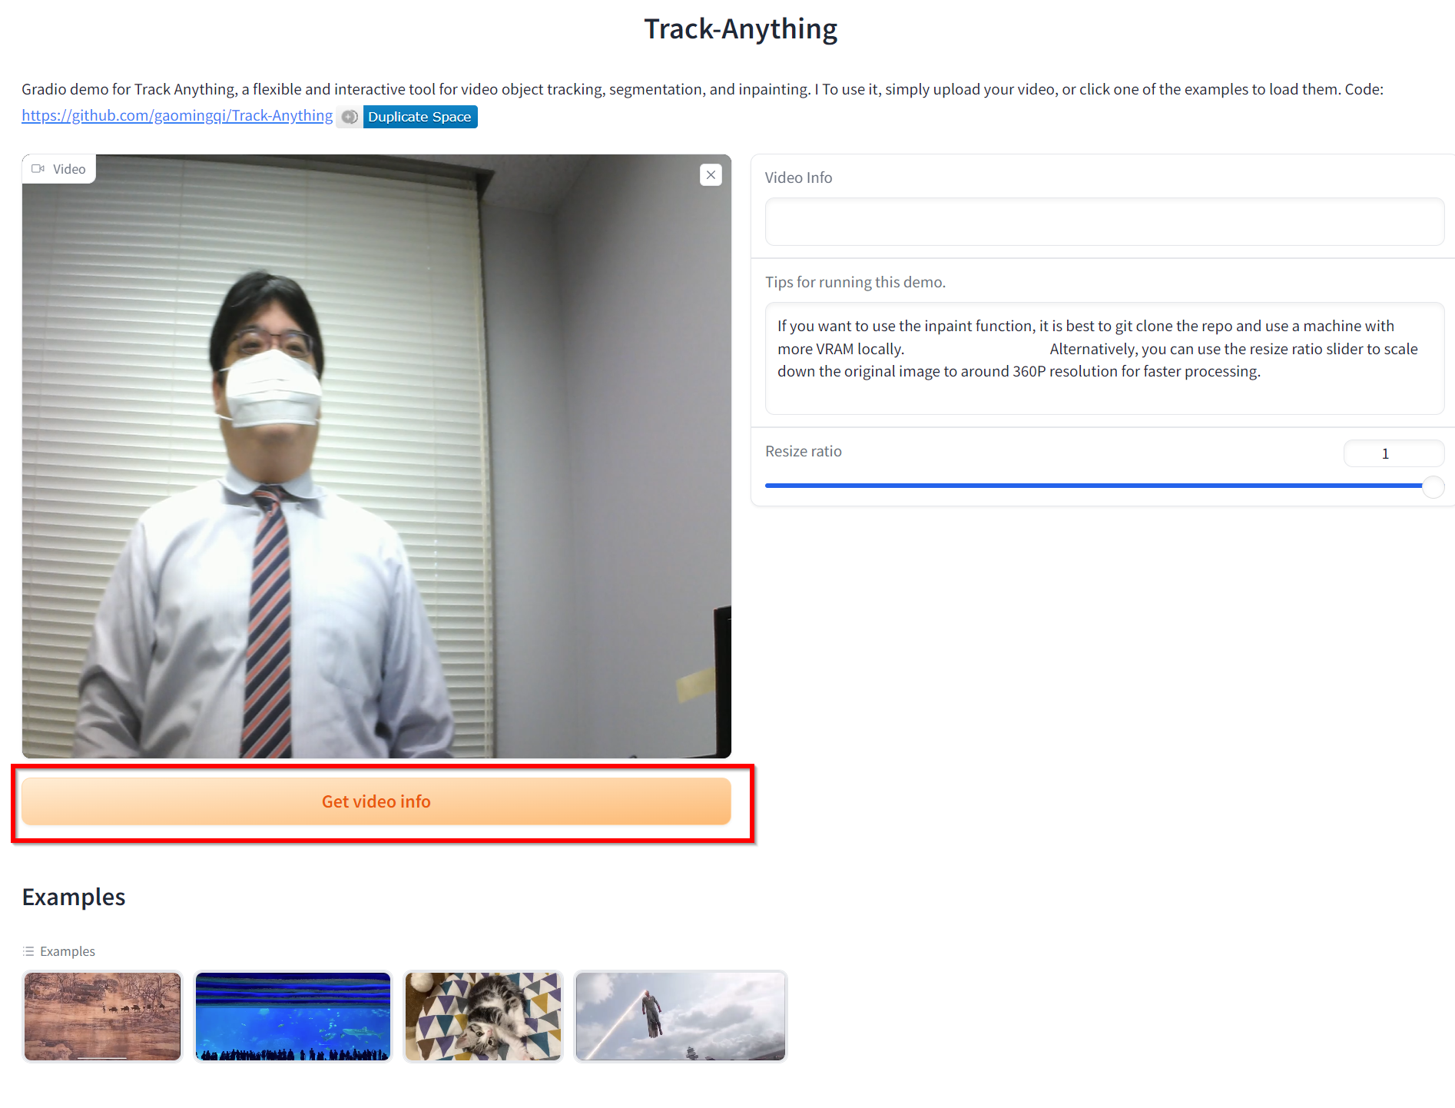Click the 'Resize ratio' label text

[x=803, y=451]
